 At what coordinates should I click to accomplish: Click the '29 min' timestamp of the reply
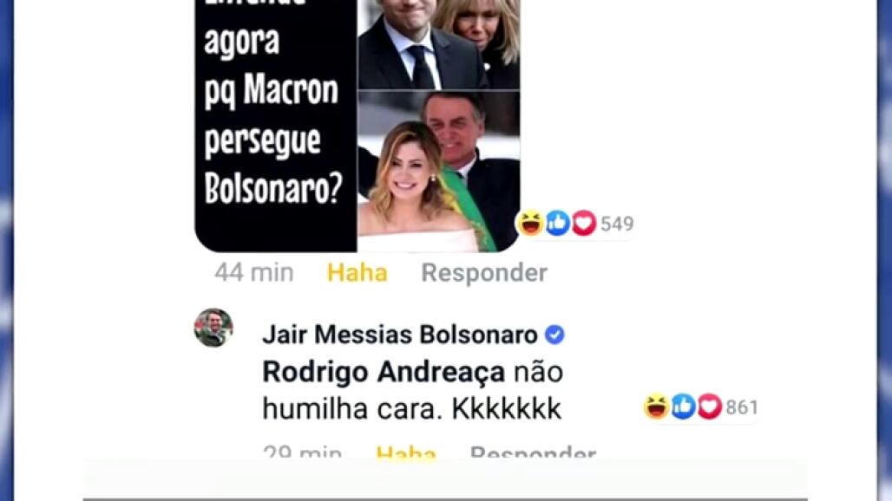[x=303, y=452]
